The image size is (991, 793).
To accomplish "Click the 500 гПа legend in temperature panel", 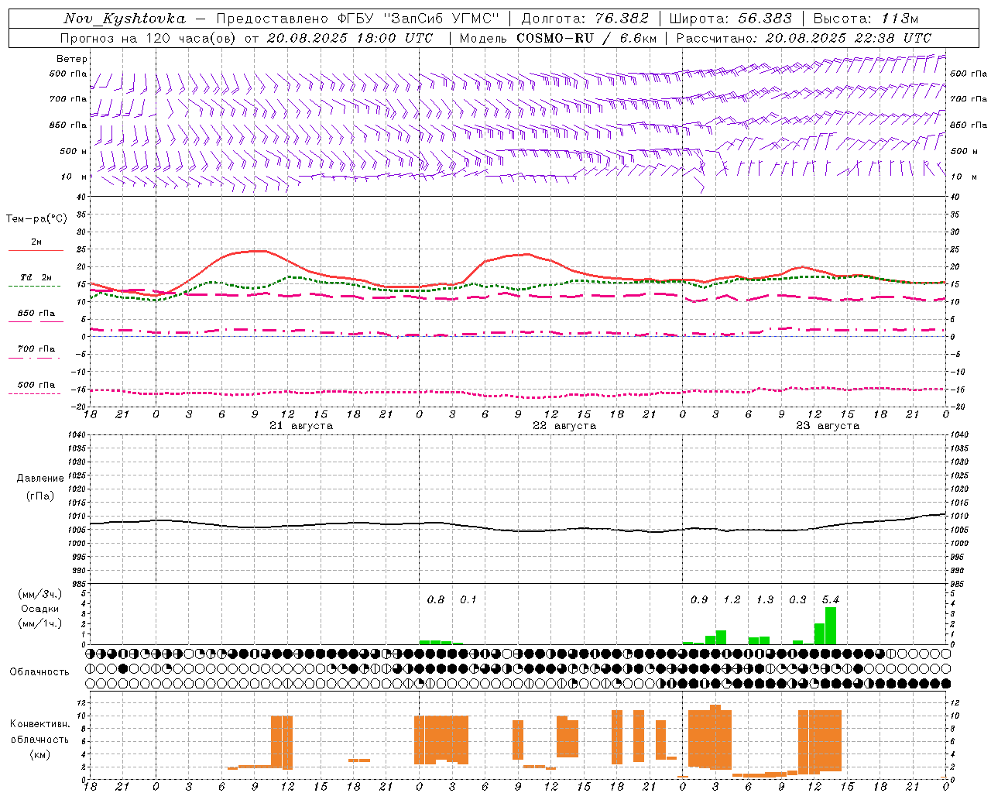I will (36, 385).
